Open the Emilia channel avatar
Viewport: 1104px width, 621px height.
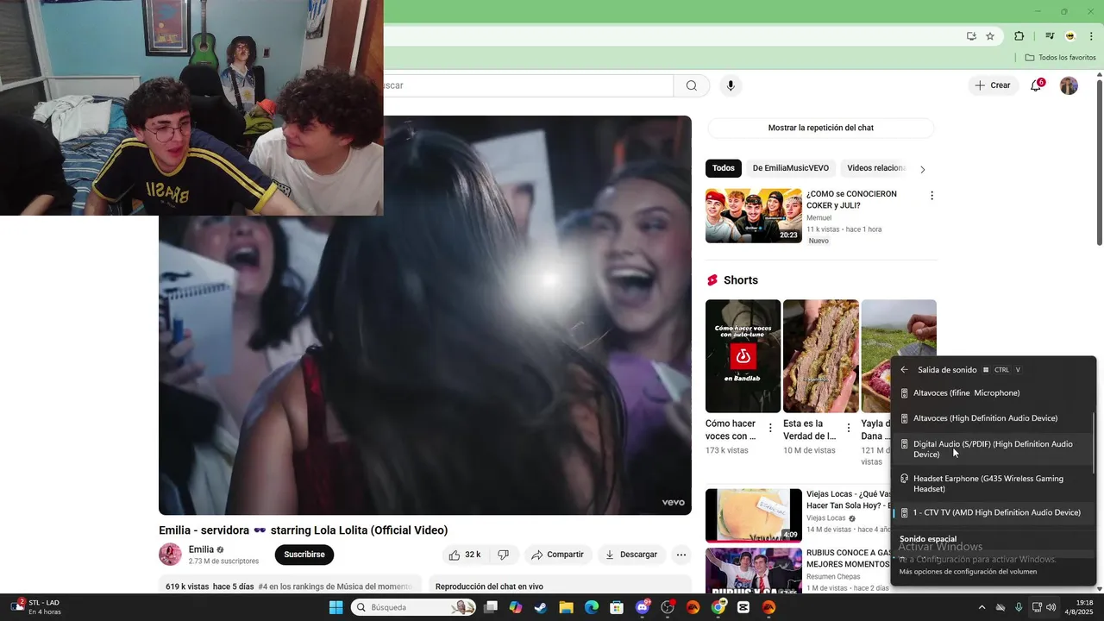[x=171, y=555]
